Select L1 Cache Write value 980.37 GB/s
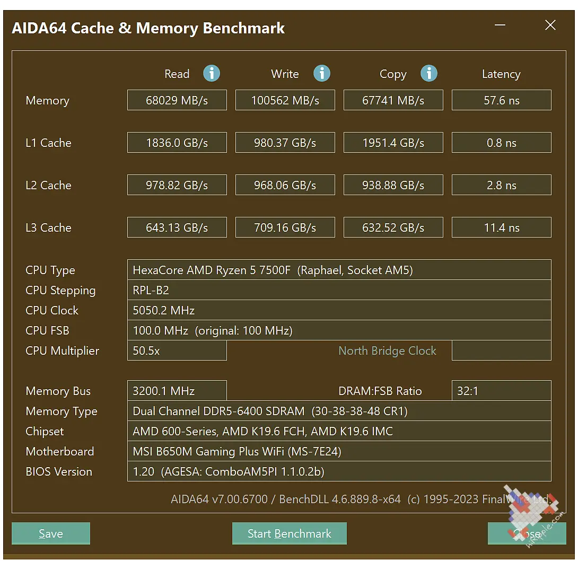 coord(285,142)
